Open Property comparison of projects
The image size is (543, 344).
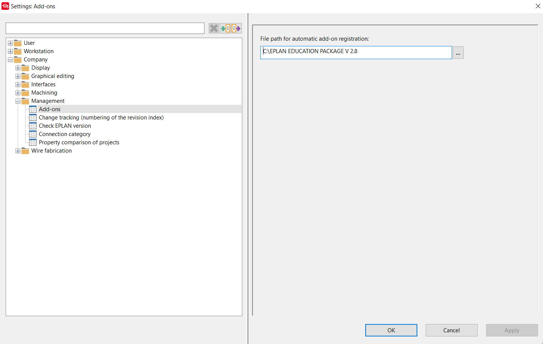tap(79, 142)
